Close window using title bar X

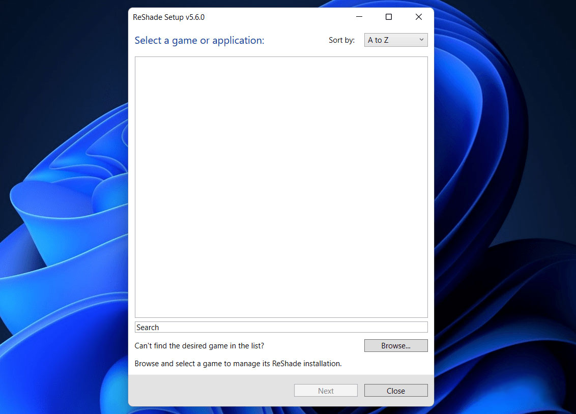point(418,17)
